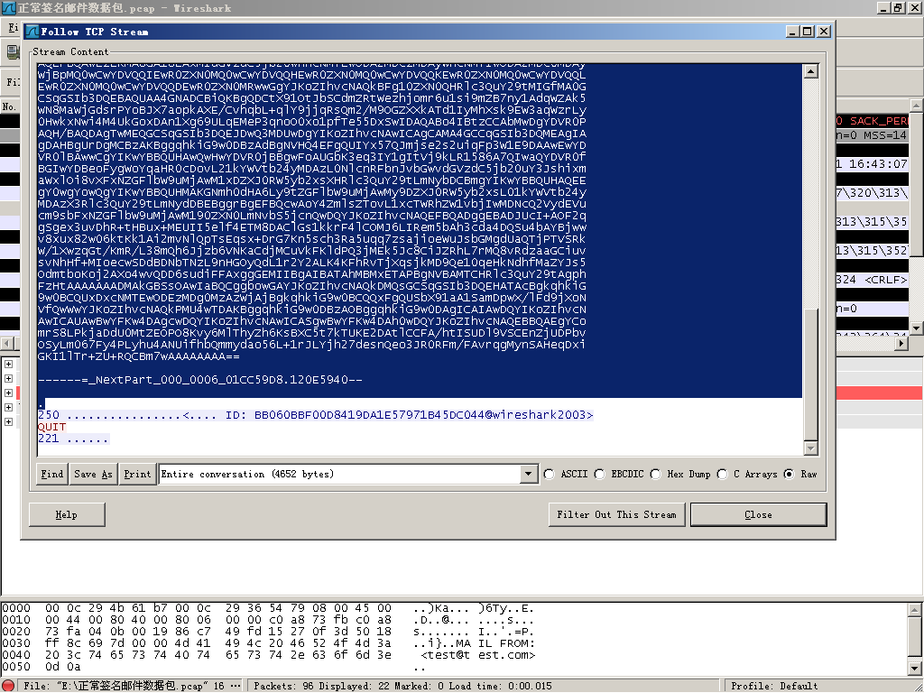Image resolution: width=924 pixels, height=693 pixels.
Task: Restore down the main Wireshark window
Action: click(x=898, y=7)
